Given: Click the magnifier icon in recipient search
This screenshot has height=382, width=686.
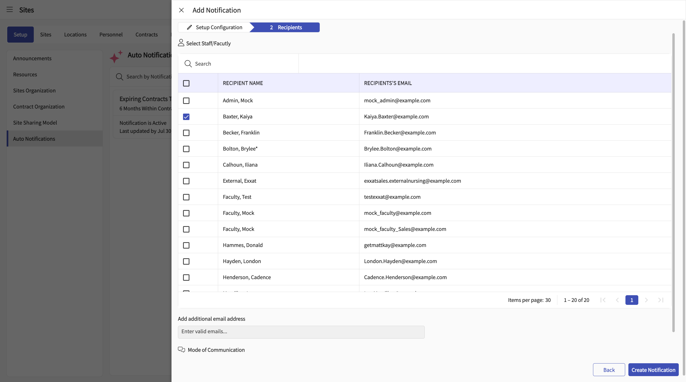Looking at the screenshot, I should click(x=188, y=64).
